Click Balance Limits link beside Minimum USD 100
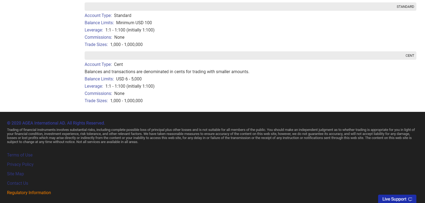Image resolution: width=425 pixels, height=203 pixels. pyautogui.click(x=99, y=23)
